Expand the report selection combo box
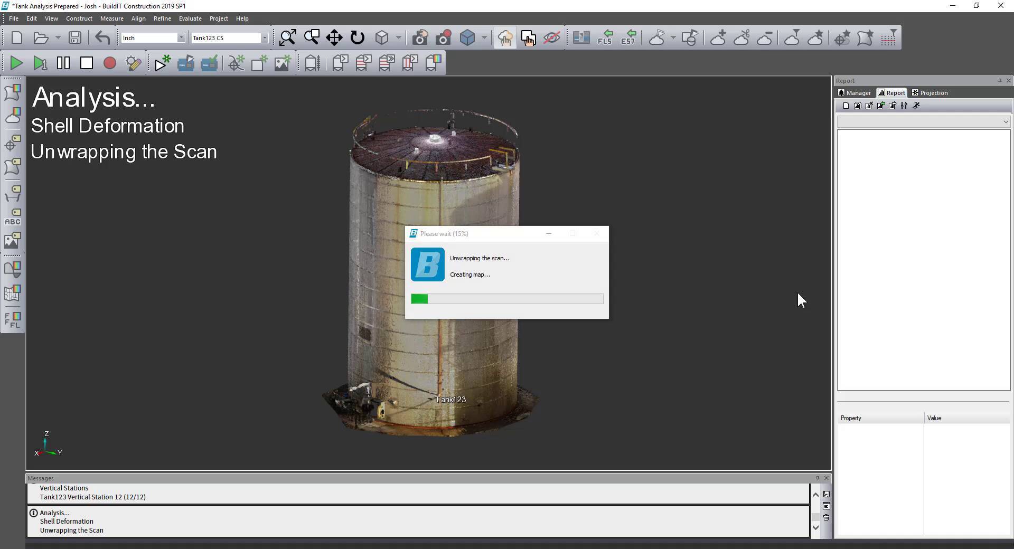Image resolution: width=1014 pixels, height=549 pixels. [x=1005, y=121]
